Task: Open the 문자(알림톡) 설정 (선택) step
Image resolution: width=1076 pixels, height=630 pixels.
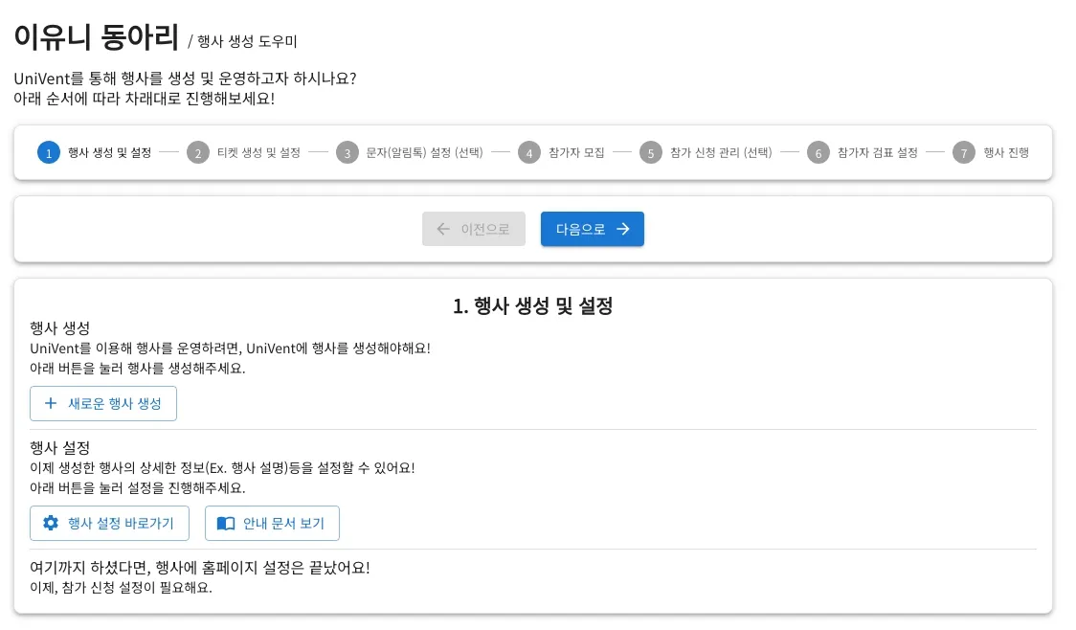Action: [x=424, y=153]
